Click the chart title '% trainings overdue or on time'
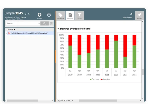The image size is (148, 111). [x=74, y=29]
